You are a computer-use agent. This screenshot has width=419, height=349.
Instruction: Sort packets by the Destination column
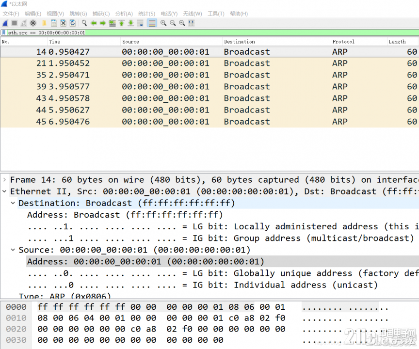276,42
